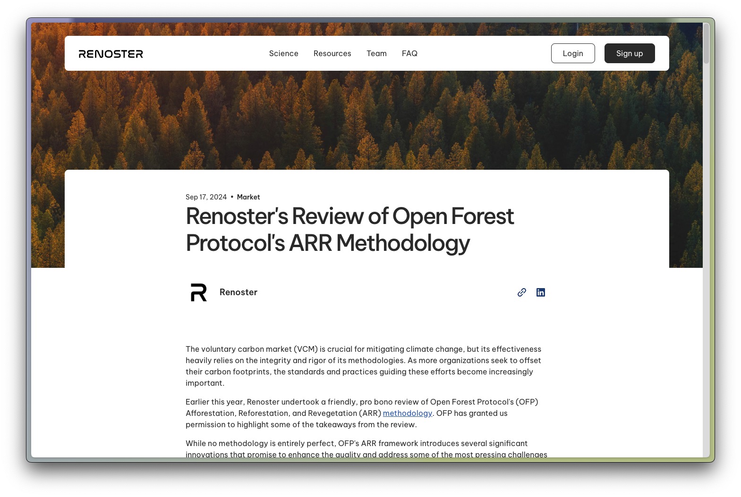The image size is (741, 497).
Task: Click paragraph starting 'While no methodology'
Action: pyautogui.click(x=366, y=449)
